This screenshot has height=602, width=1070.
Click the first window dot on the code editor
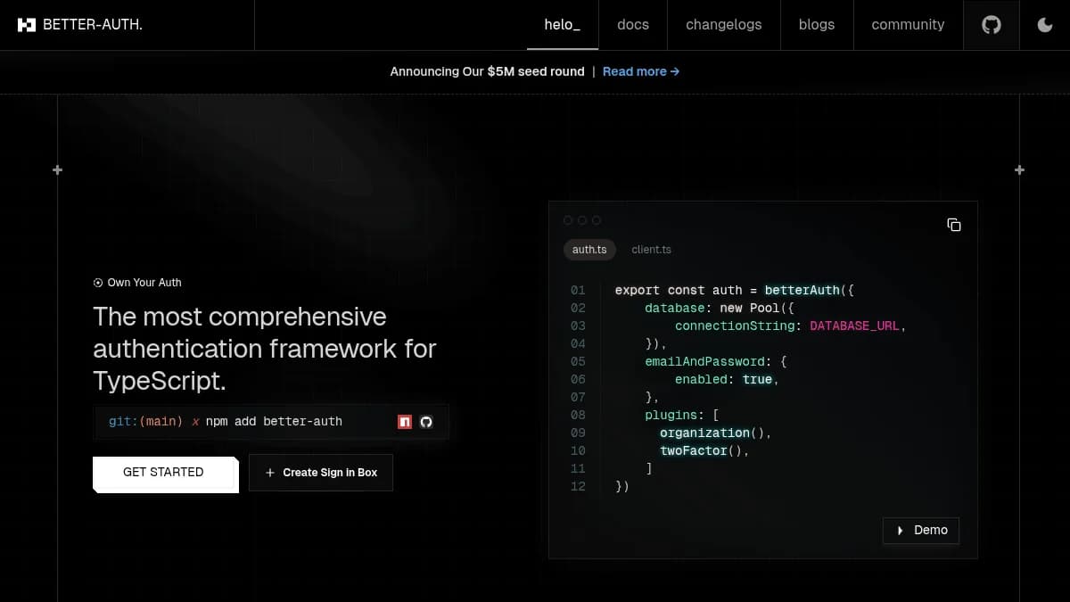[568, 219]
